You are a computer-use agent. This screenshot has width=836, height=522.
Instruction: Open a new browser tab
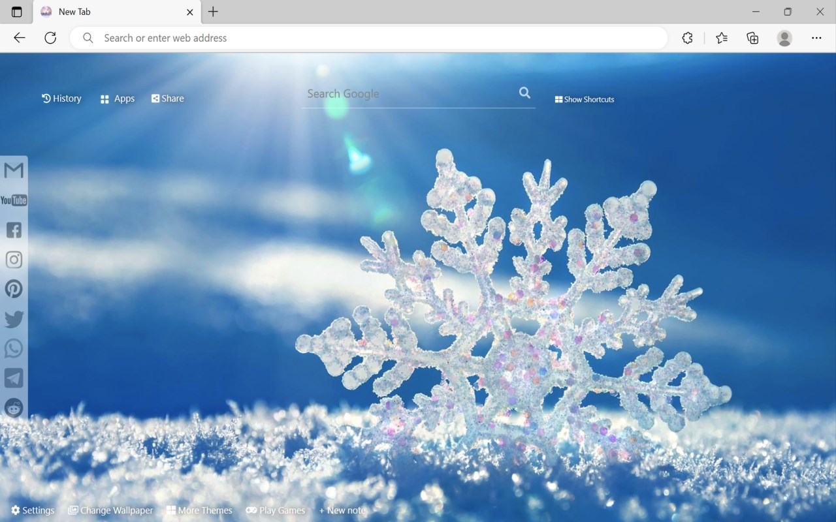click(x=213, y=12)
